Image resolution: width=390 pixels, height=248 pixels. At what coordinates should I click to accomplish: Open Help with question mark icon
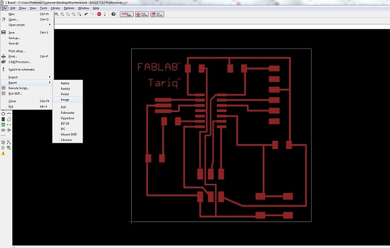coord(113,14)
